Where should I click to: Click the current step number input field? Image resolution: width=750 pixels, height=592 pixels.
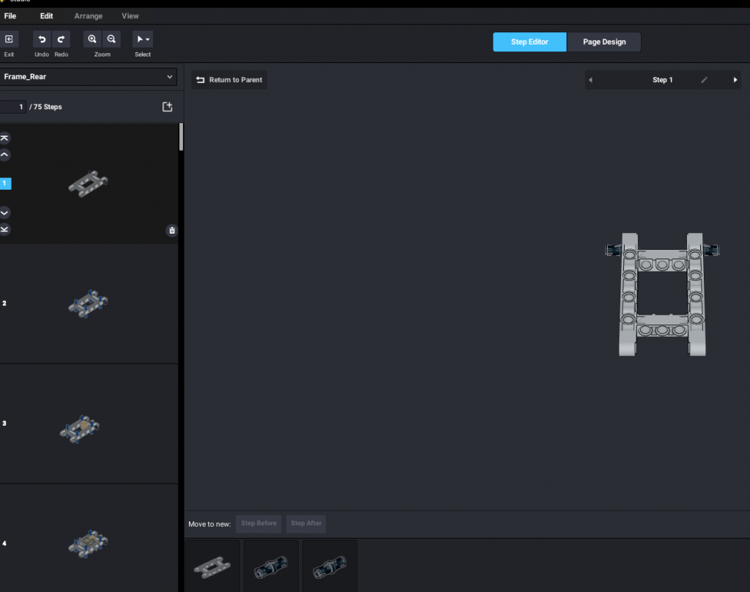click(x=12, y=107)
